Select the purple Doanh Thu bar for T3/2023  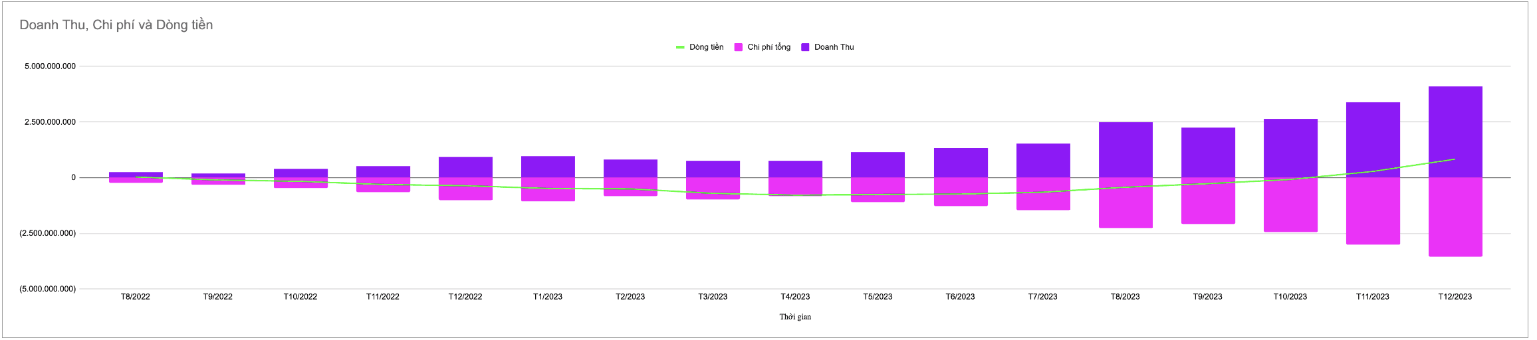pyautogui.click(x=713, y=169)
